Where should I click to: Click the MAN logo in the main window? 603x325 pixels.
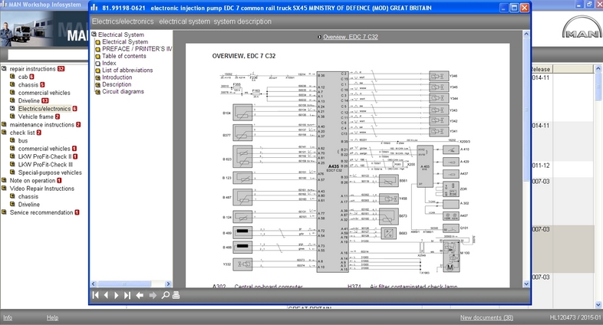pyautogui.click(x=582, y=28)
